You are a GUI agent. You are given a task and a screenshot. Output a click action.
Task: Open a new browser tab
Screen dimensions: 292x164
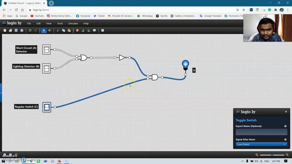[x=51, y=3]
